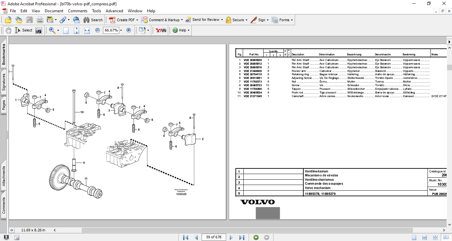Click the Fit Width icon

point(87,30)
